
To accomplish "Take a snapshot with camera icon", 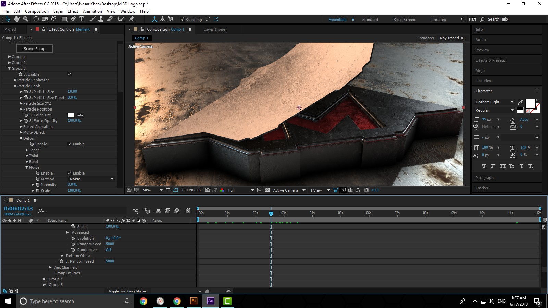I will pyautogui.click(x=207, y=190).
